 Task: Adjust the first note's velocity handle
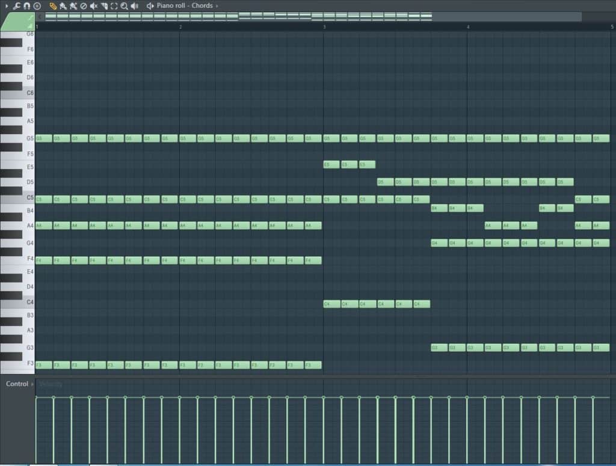[x=37, y=397]
